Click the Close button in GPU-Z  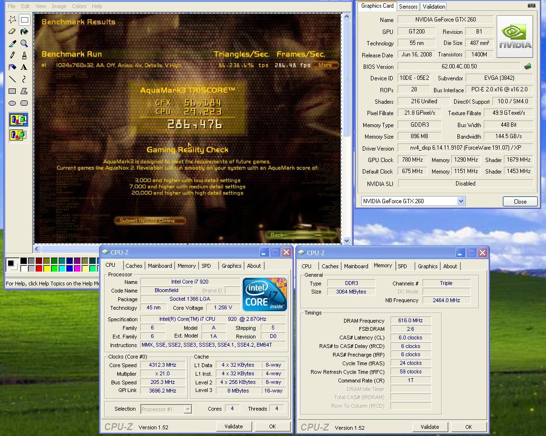click(x=520, y=201)
